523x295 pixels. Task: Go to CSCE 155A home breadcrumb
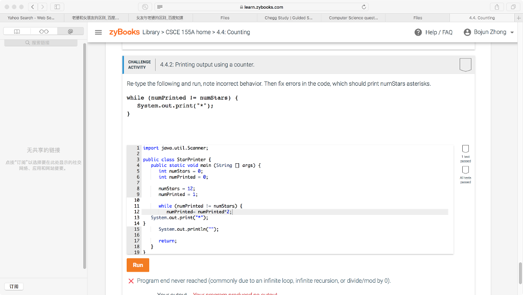tap(188, 32)
